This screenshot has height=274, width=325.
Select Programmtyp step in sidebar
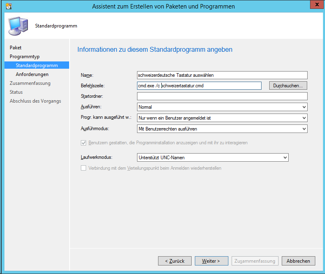25,57
